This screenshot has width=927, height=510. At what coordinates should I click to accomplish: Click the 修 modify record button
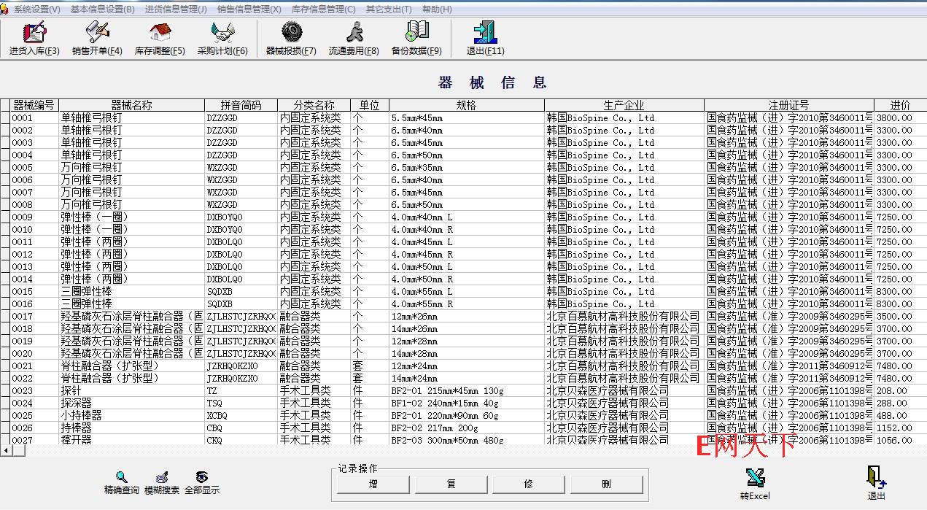coord(529,484)
